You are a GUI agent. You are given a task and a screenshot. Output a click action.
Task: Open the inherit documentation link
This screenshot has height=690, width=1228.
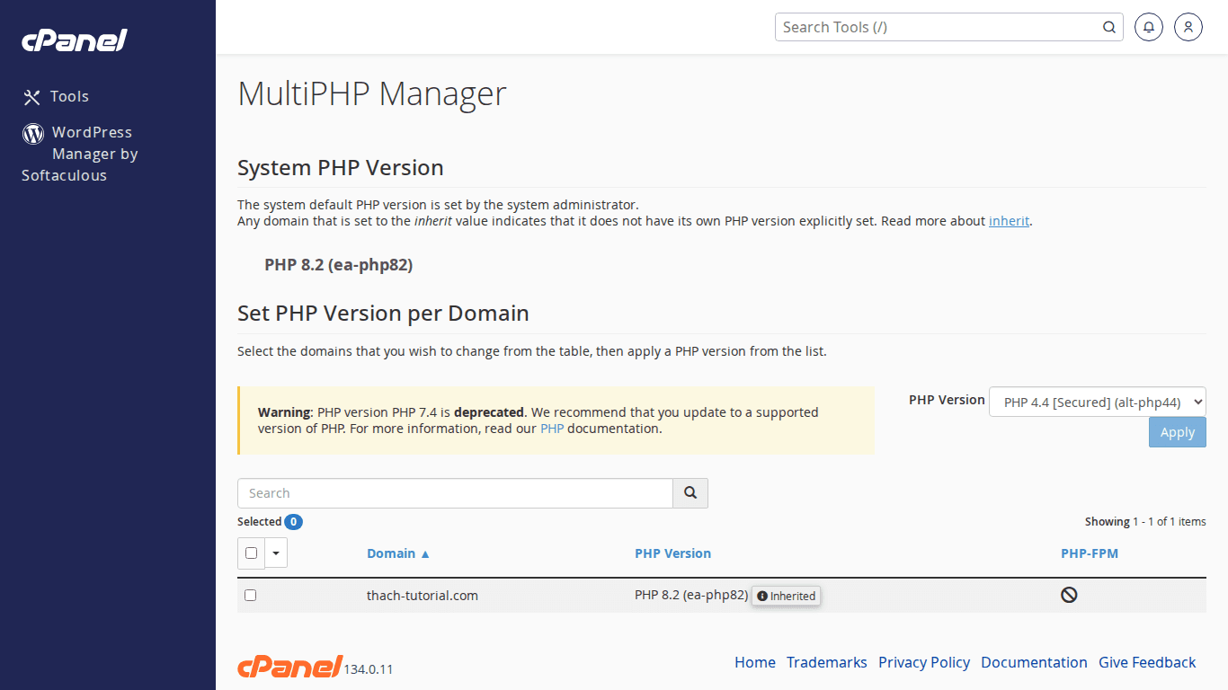(1009, 220)
